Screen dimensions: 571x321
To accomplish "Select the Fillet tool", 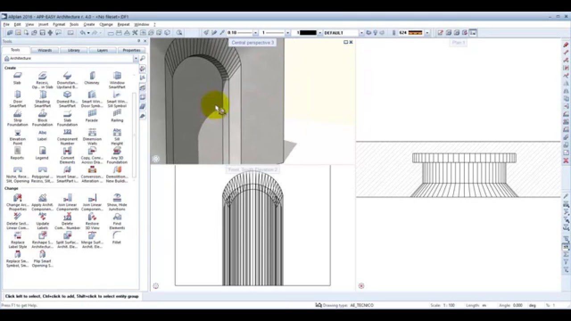I will click(117, 238).
